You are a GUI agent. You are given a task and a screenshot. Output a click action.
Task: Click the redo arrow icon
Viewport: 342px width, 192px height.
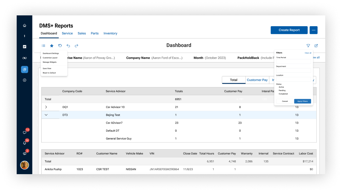click(x=76, y=46)
